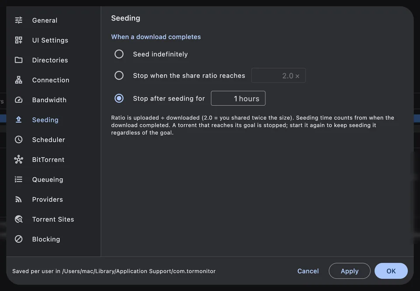Click the 'Saved per user in' path text

point(114,271)
